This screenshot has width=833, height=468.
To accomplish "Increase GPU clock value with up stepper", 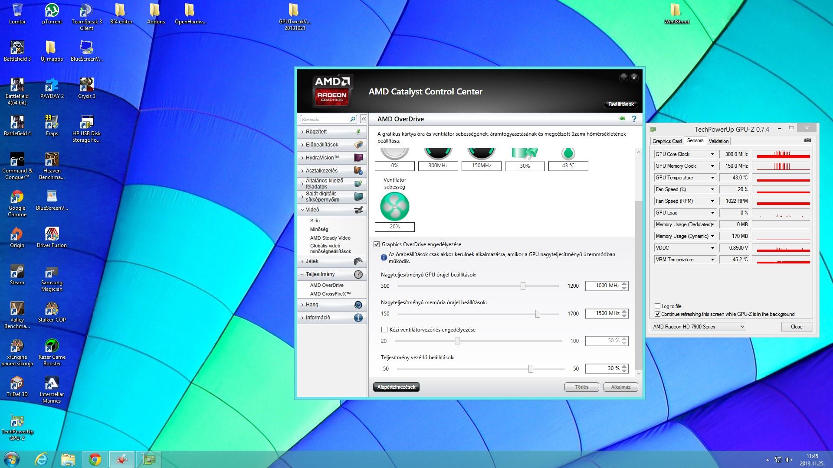I will click(x=624, y=284).
